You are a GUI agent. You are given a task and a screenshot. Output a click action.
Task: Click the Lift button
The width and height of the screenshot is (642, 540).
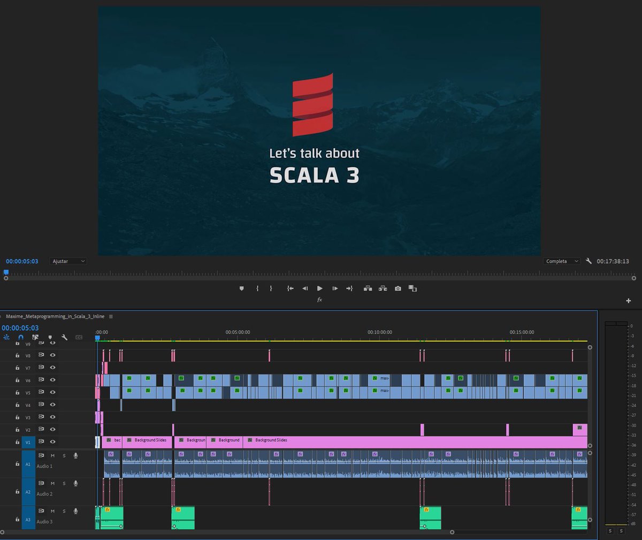[368, 288]
